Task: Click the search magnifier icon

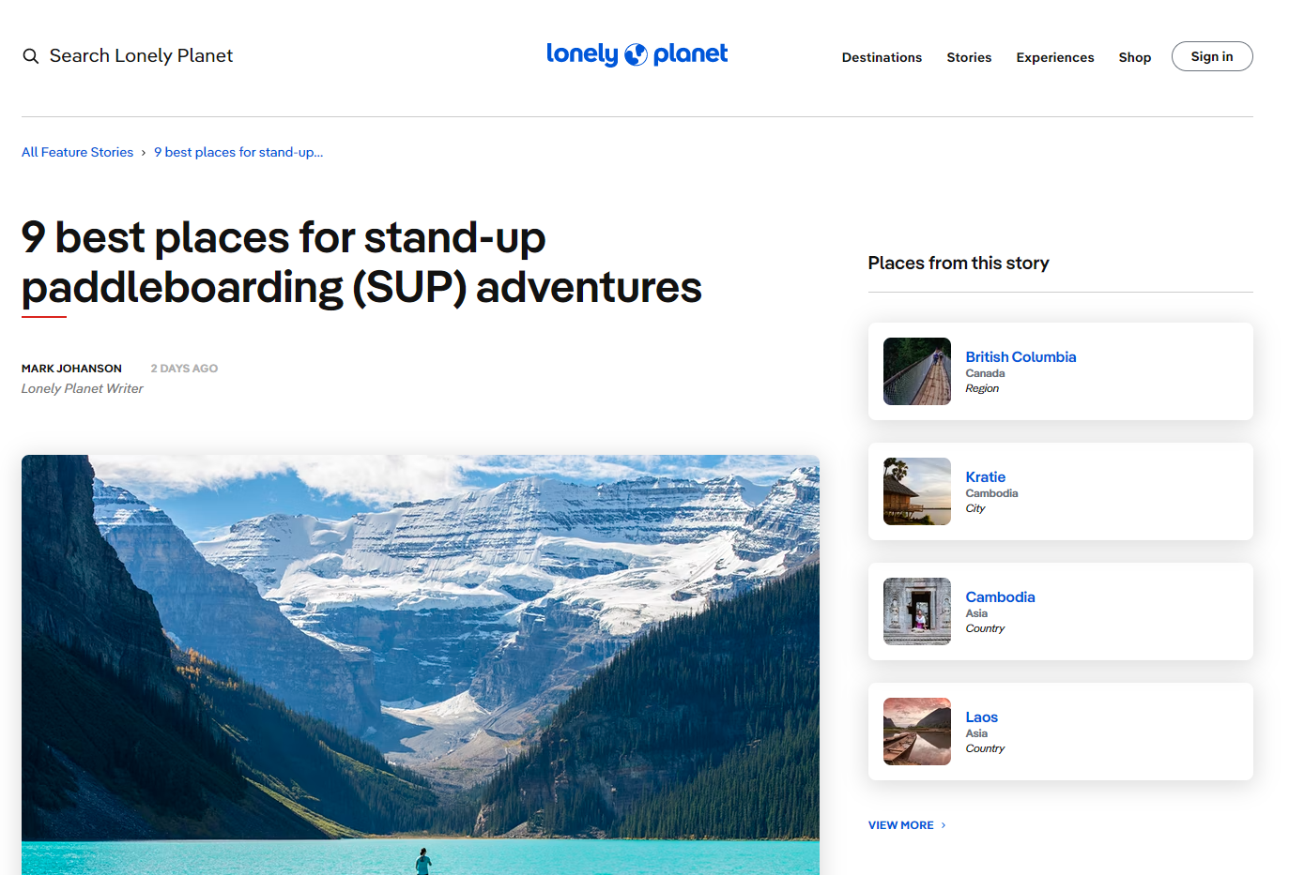Action: (31, 56)
